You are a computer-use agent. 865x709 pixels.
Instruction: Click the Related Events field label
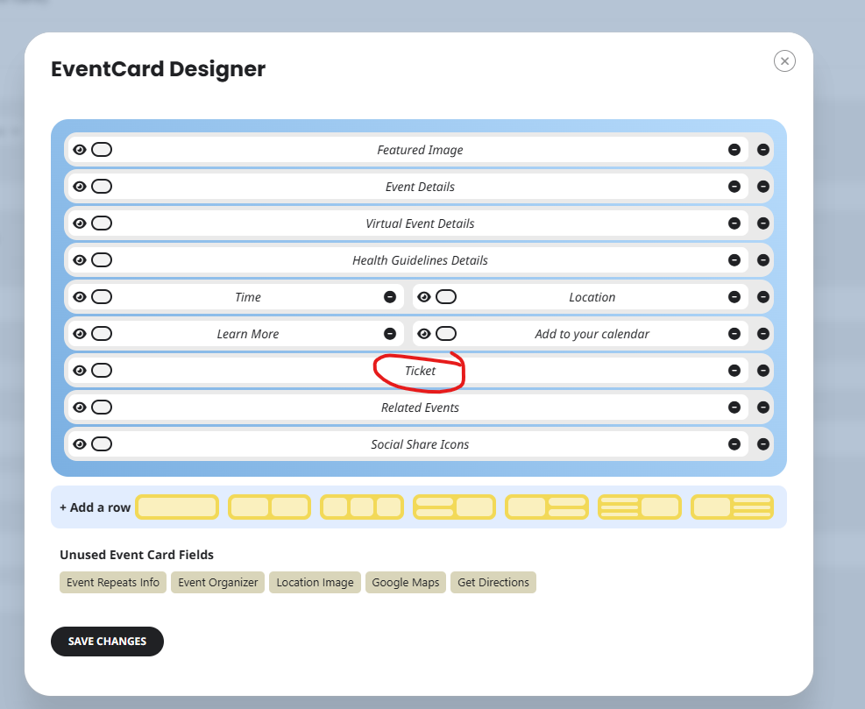coord(421,408)
